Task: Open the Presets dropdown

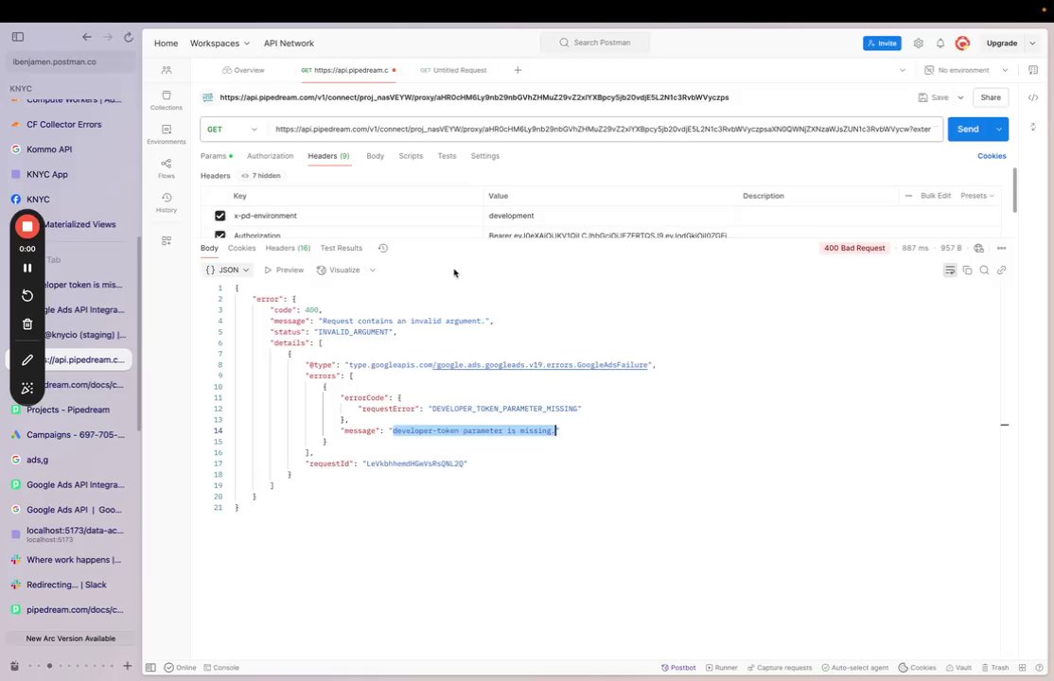Action: 977,196
